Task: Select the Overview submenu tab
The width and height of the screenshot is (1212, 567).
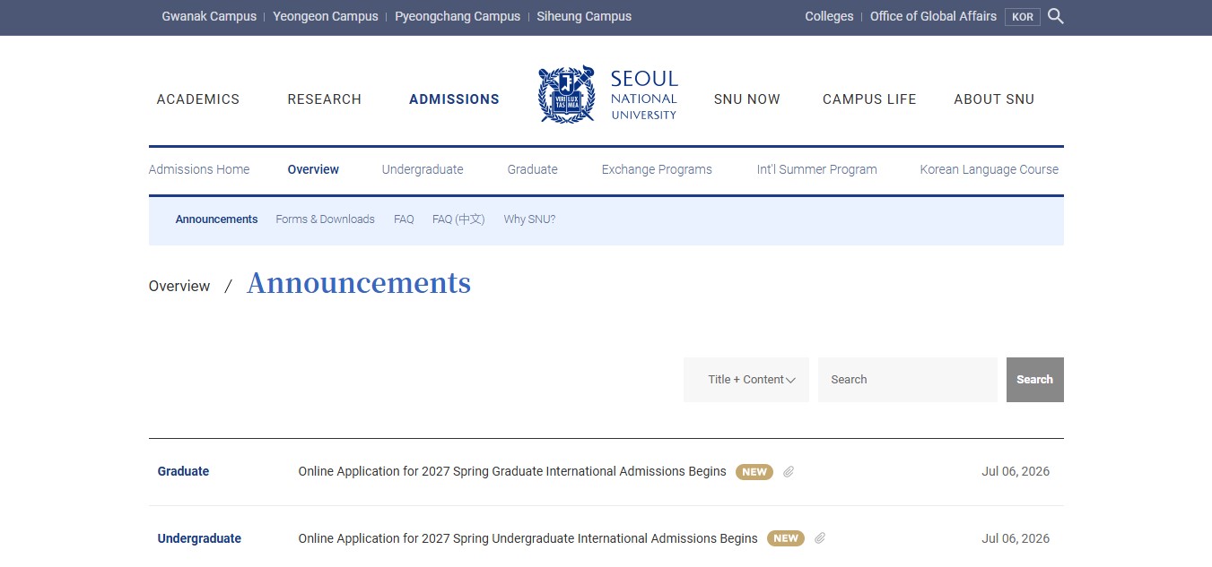Action: coord(313,169)
